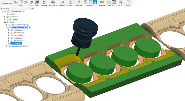Image resolution: width=185 pixels, height=101 pixels.
Task: Open the MANUFACTURE workspace dropdown
Action: (x=8, y=3)
